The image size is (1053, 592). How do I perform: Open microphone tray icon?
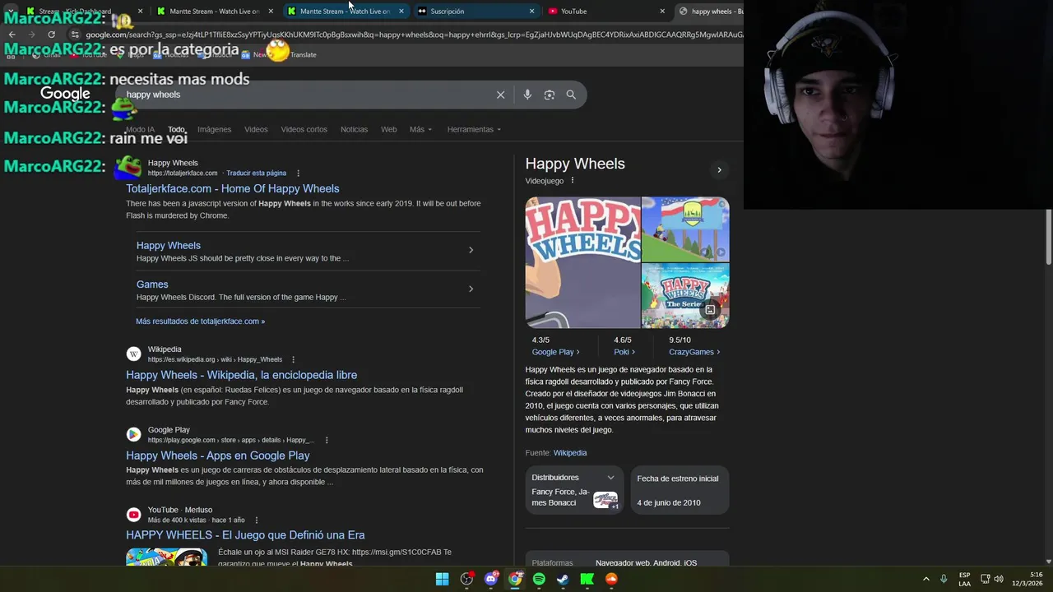click(x=944, y=579)
